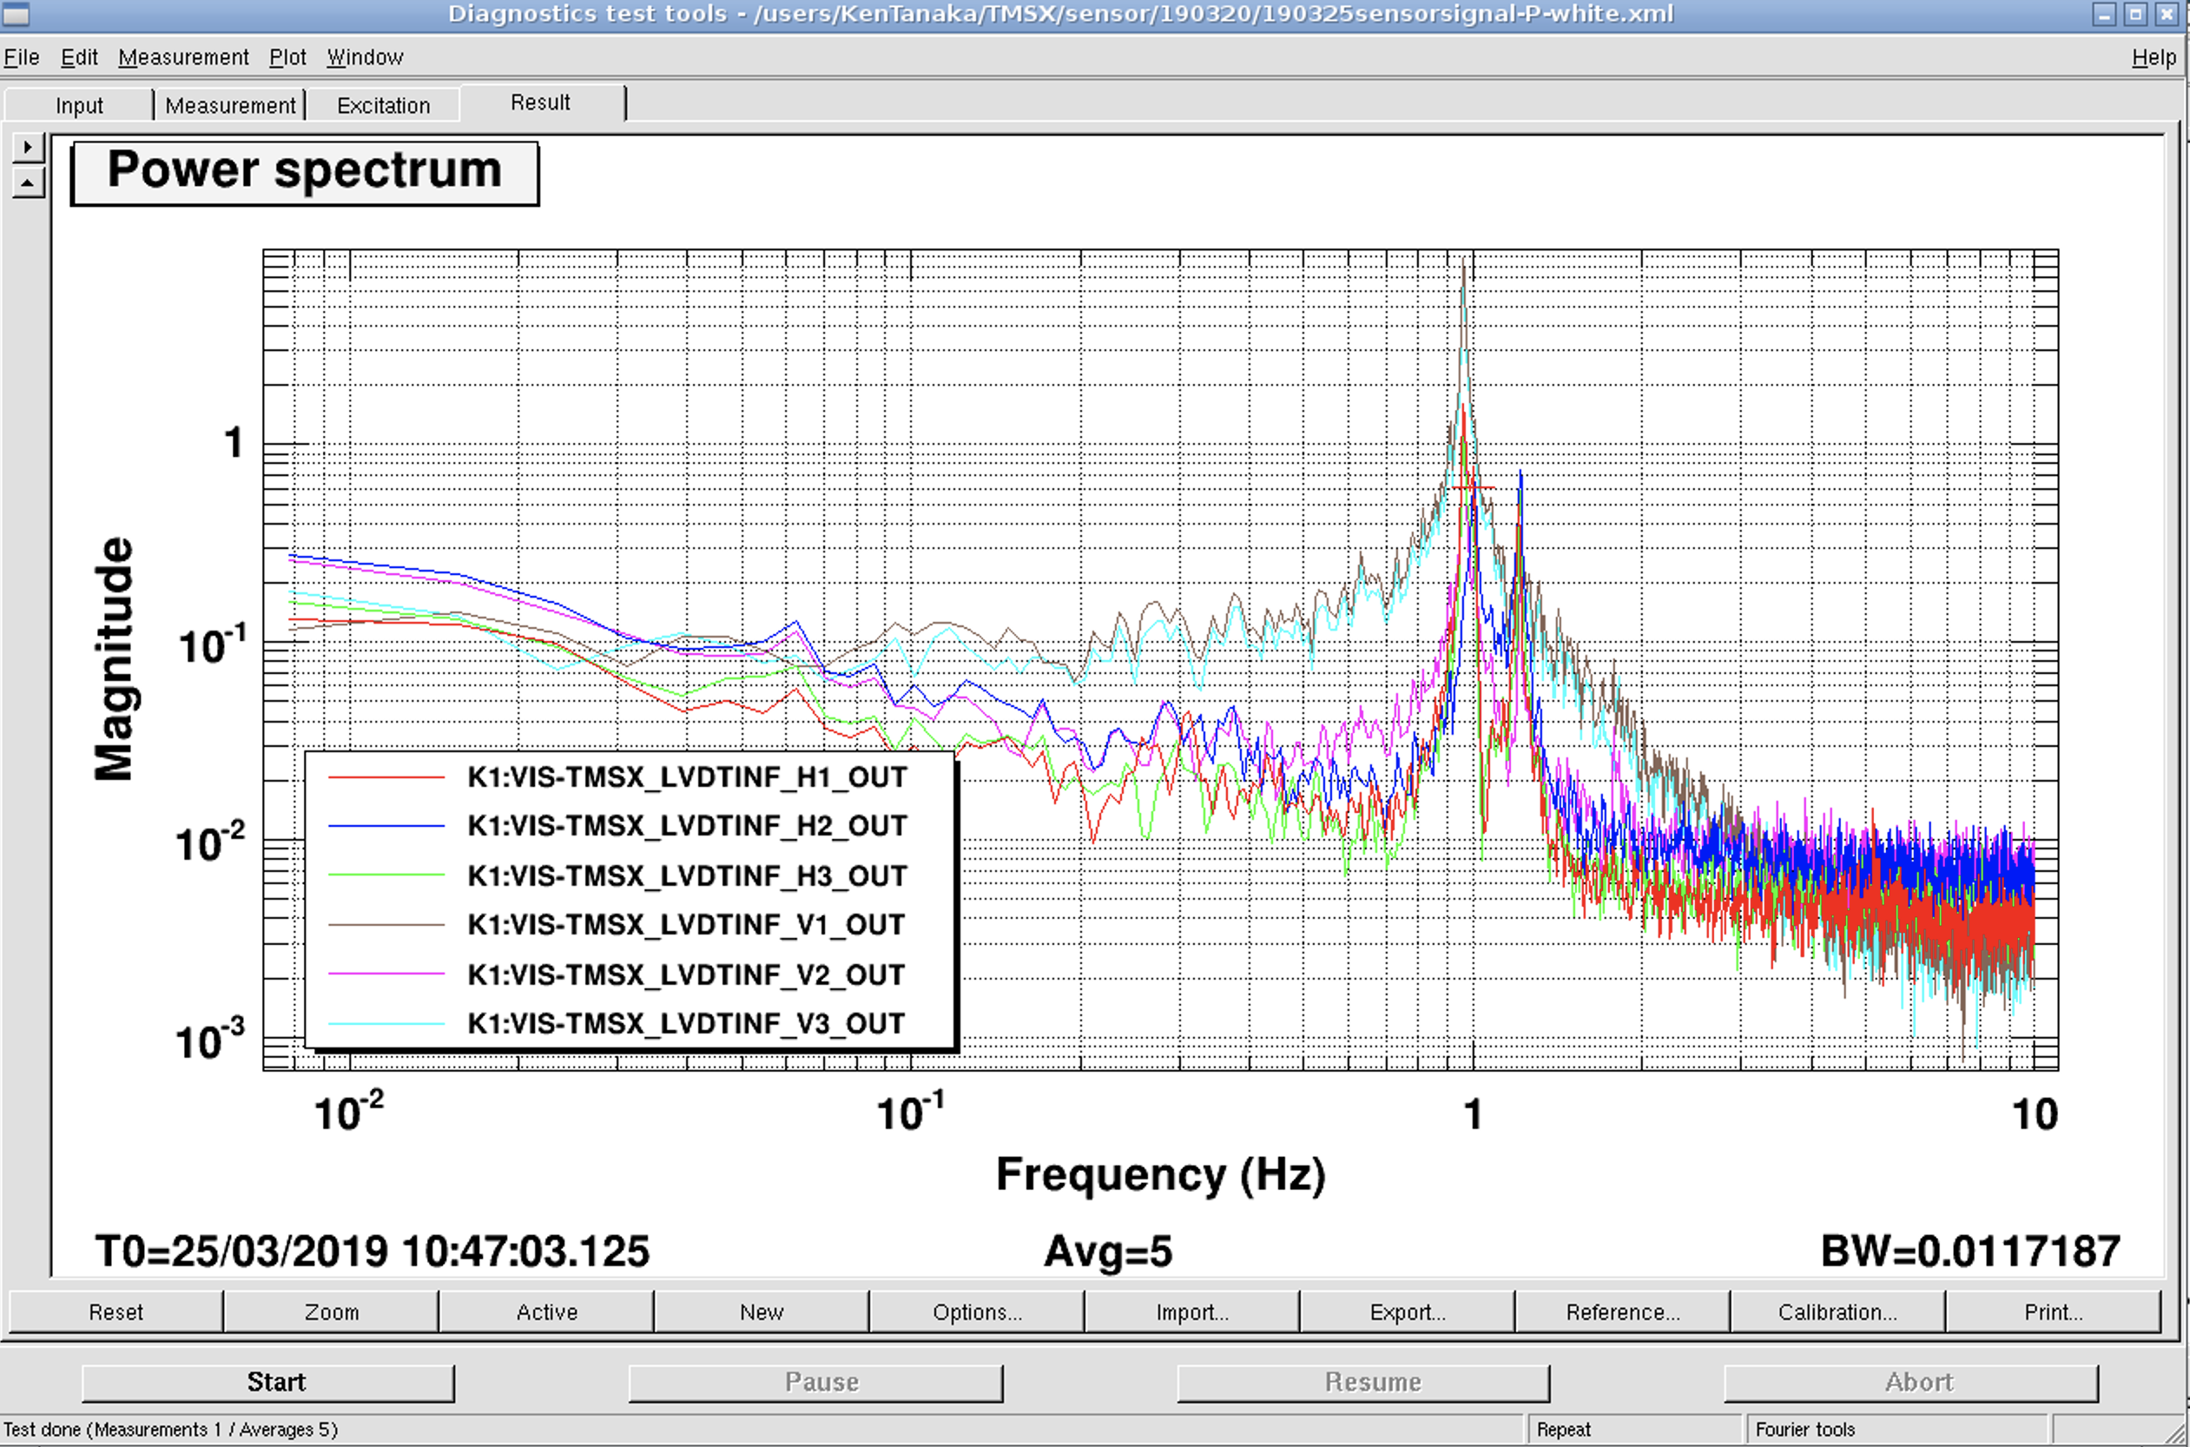The image size is (2190, 1447).
Task: Close the Diagnostics test tools window
Action: point(2166,14)
